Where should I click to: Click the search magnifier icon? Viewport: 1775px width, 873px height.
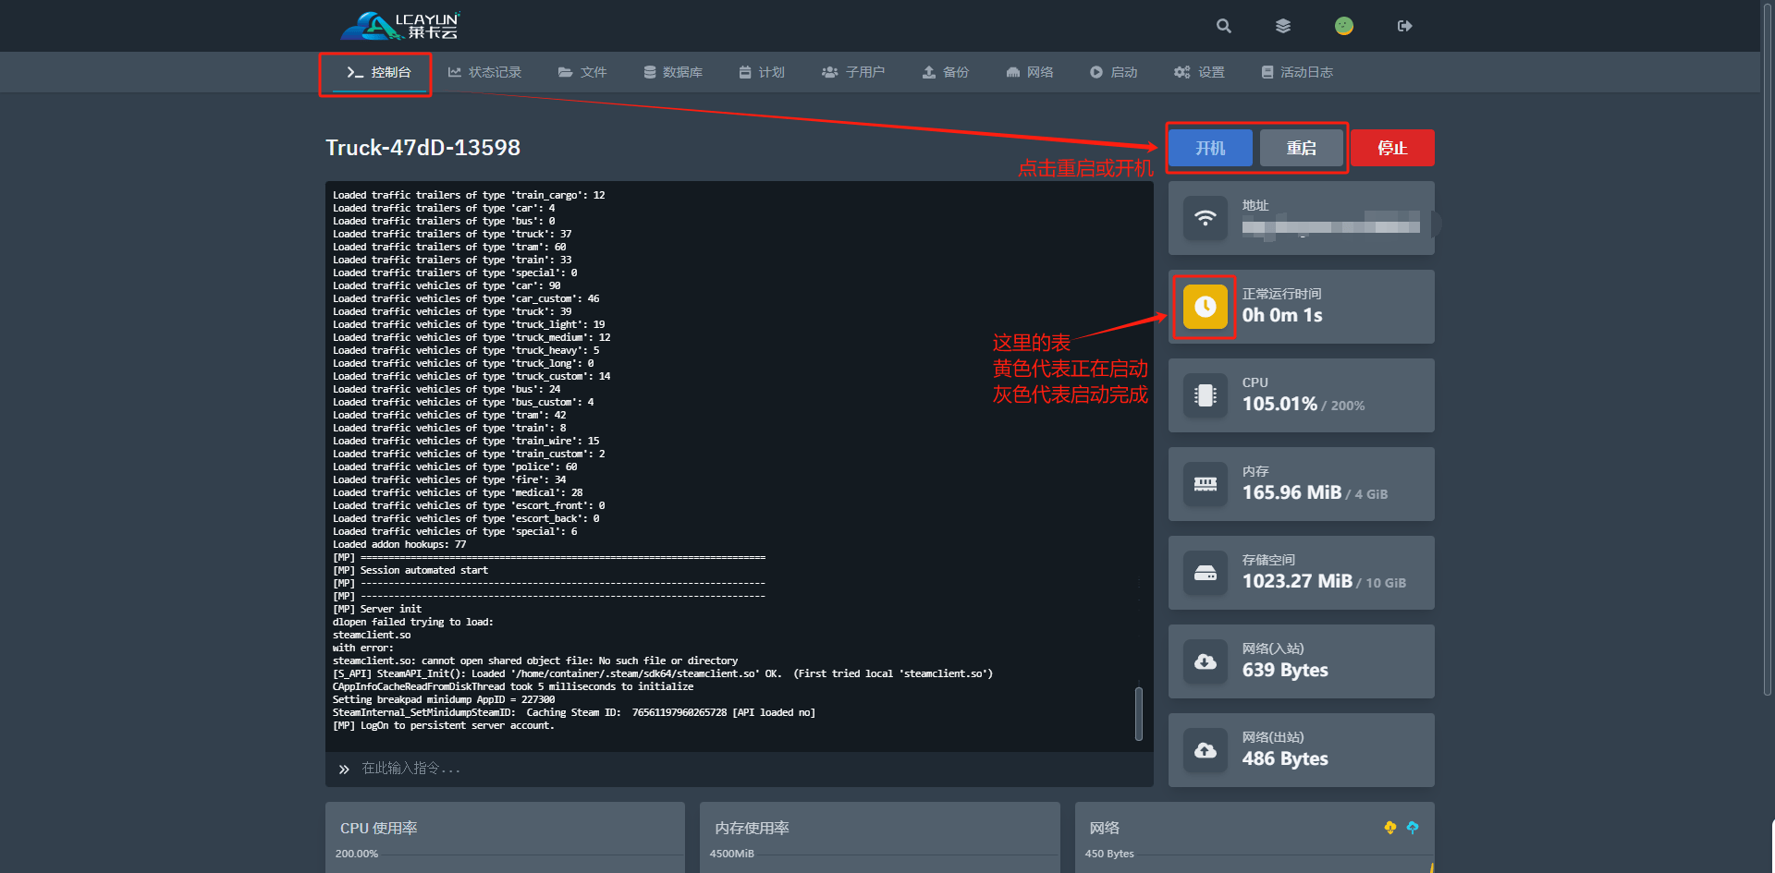coord(1223,26)
